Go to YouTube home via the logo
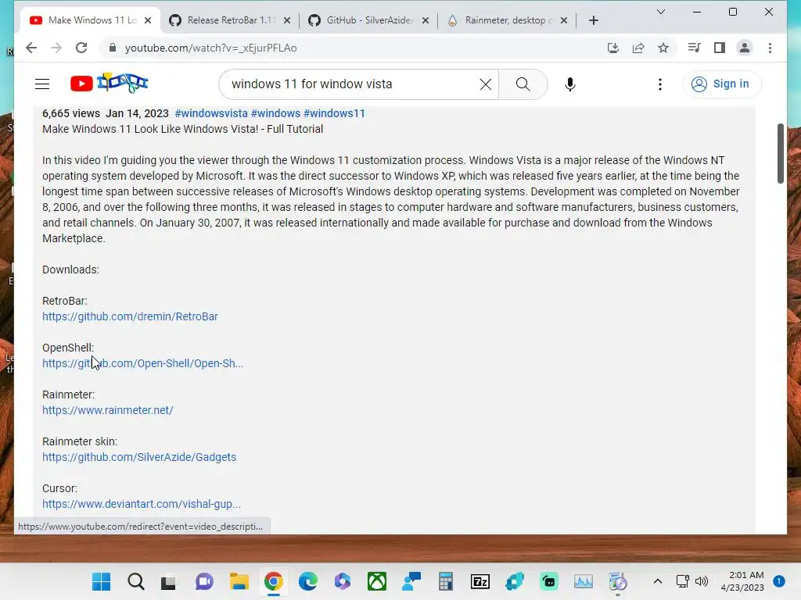801x600 pixels. coord(109,83)
